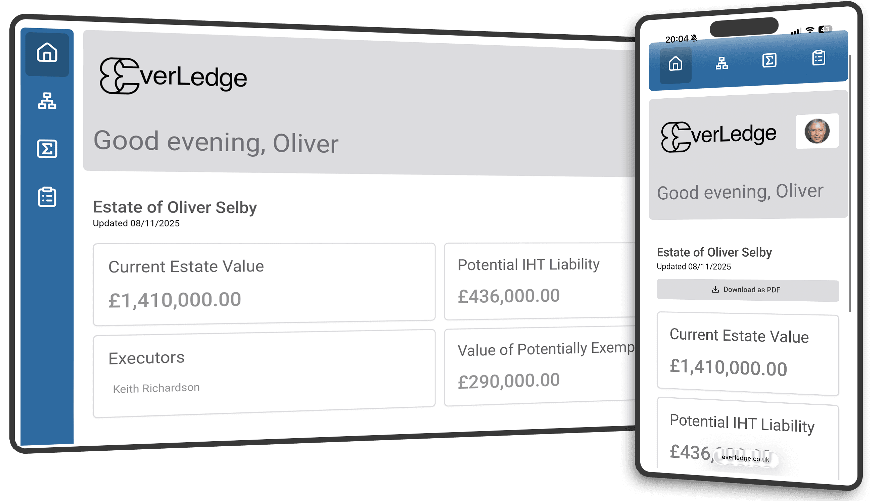The height and width of the screenshot is (501, 887).
Task: Click the phone page scrollbar
Action: click(850, 182)
